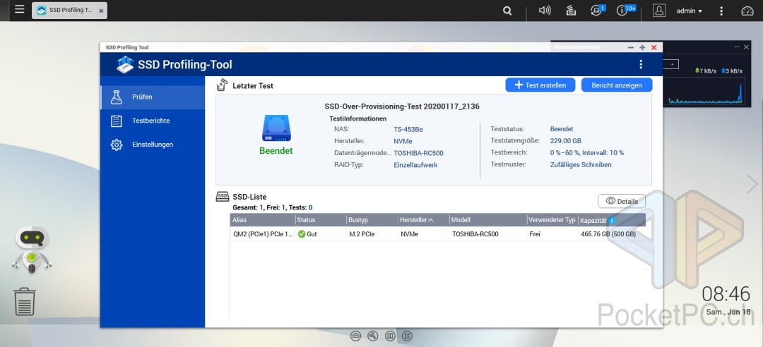Click the SSD-Liste section icon

click(223, 196)
